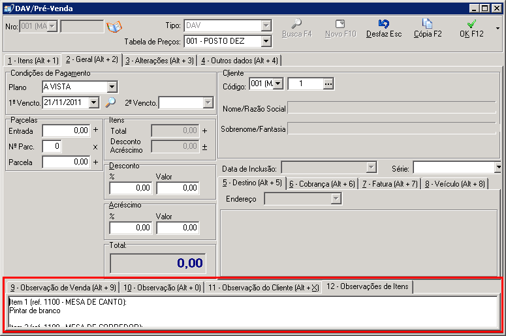This screenshot has width=506, height=336.
Task: Select tab 2 - Geral
Action: (x=92, y=59)
